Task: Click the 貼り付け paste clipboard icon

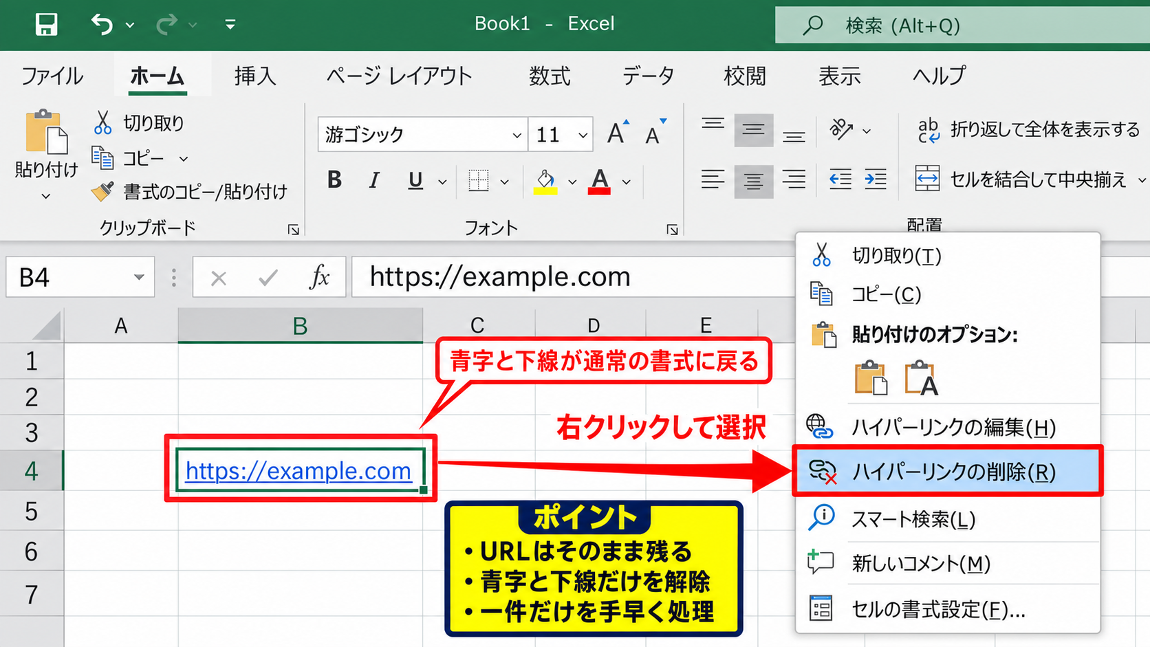Action: [x=46, y=131]
